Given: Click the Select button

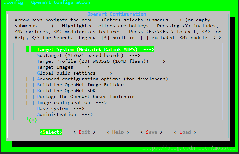Looking at the screenshot, I should 51,132.
